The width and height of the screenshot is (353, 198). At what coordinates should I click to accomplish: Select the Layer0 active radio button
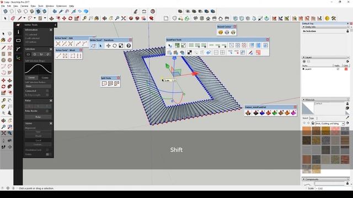[303, 69]
